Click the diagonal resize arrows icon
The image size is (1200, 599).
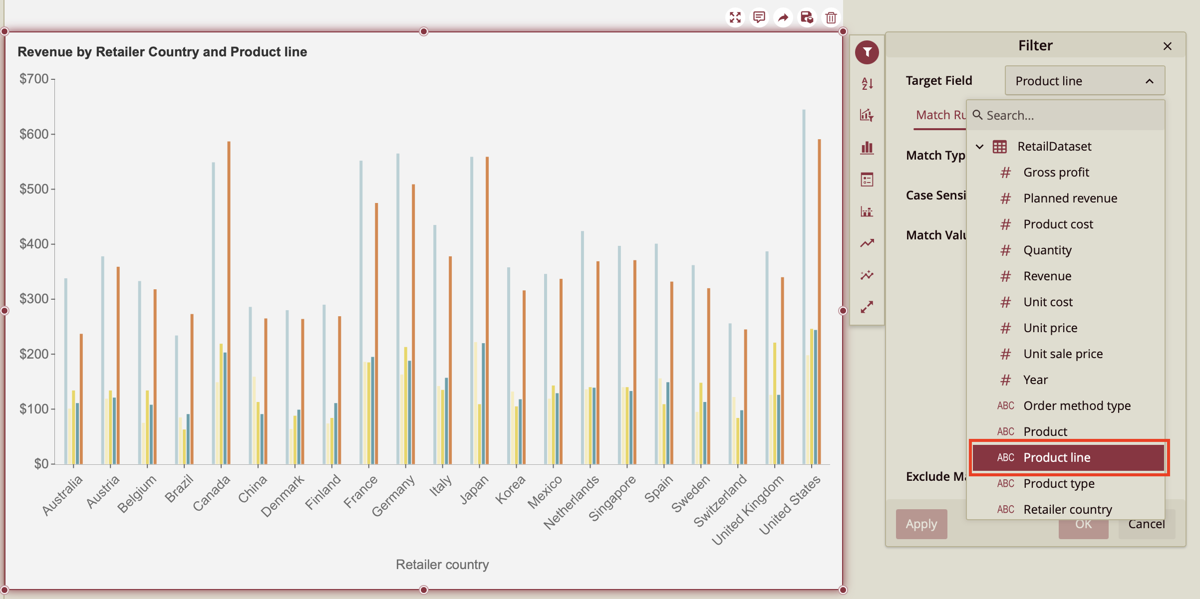point(867,307)
